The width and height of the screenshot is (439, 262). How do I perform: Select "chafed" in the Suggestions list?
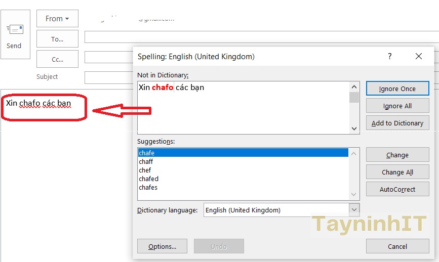tap(148, 179)
